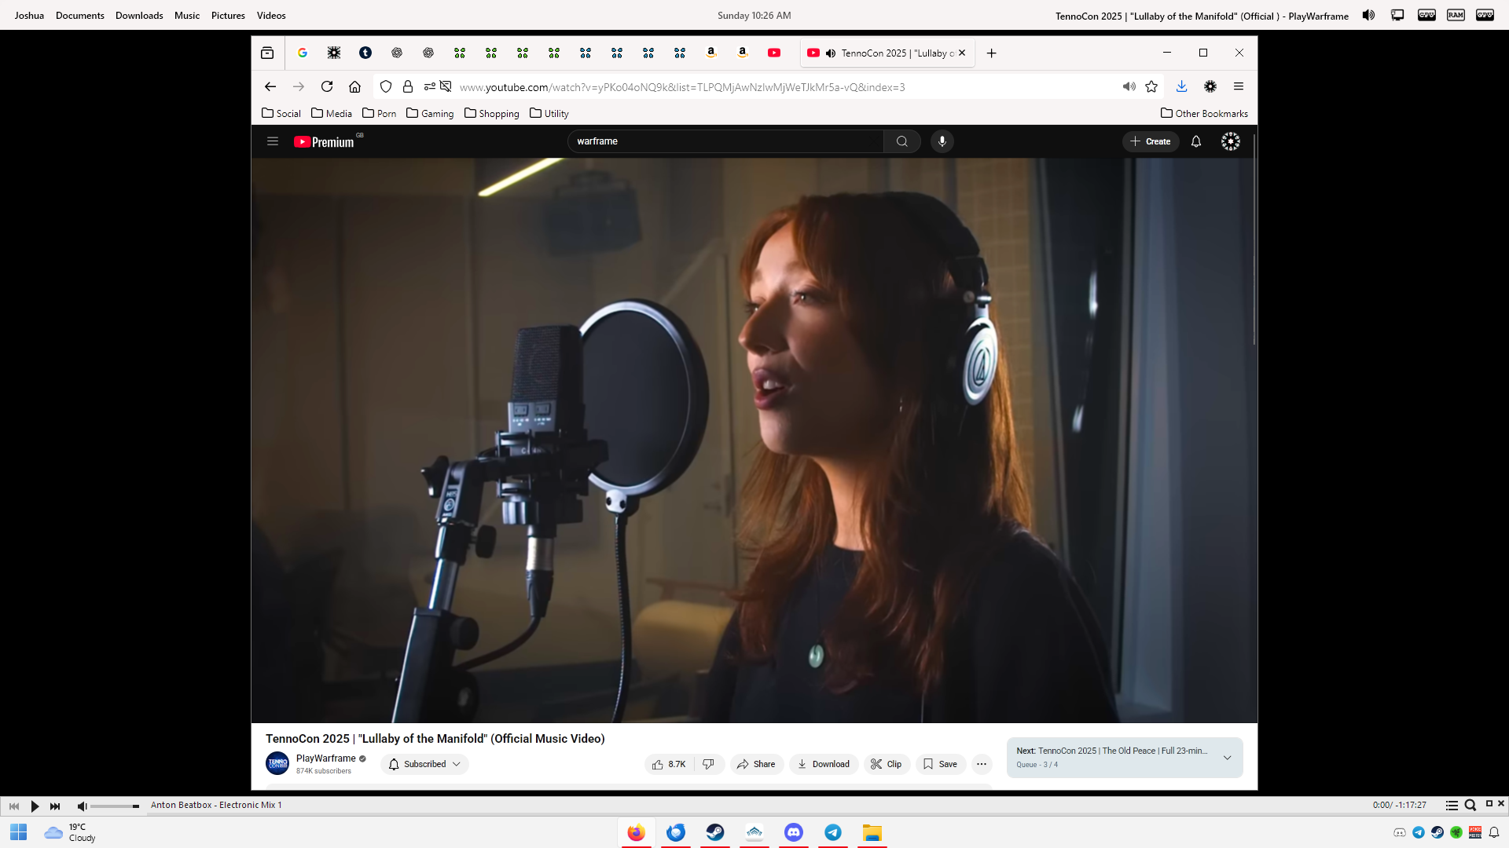This screenshot has width=1509, height=848.
Task: Open the Social bookmarks folder
Action: pos(281,113)
